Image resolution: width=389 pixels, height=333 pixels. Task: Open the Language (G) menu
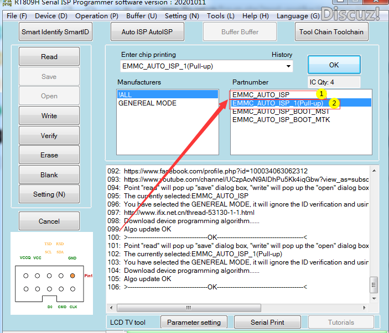pyautogui.click(x=298, y=16)
